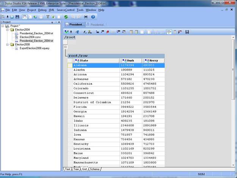Collapse the Election2004 folder node
Viewport: 237px width, 178px height.
pyautogui.click(x=7, y=30)
